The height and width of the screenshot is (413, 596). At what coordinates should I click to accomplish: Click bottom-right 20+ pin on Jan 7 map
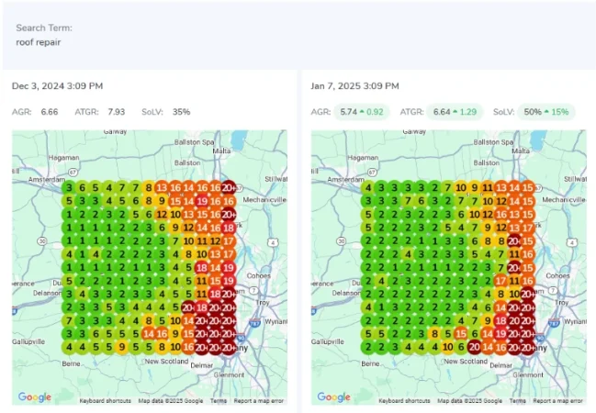[x=527, y=348]
